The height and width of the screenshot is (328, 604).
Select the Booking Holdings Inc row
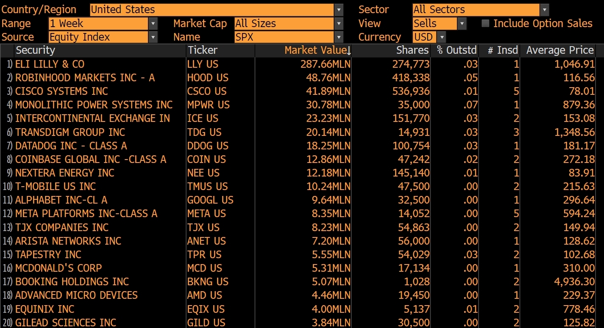72,282
